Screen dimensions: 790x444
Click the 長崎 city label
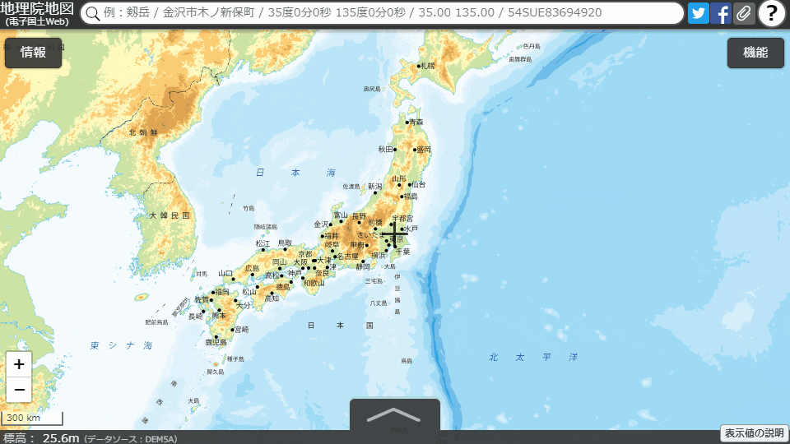196,317
